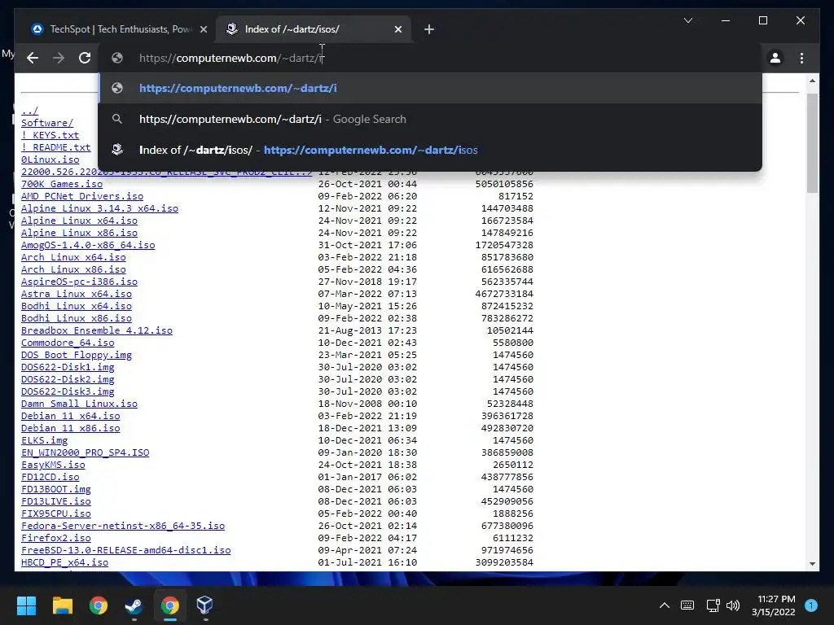Open the notification center badge
Viewport: 834px width, 625px height.
coord(811,605)
